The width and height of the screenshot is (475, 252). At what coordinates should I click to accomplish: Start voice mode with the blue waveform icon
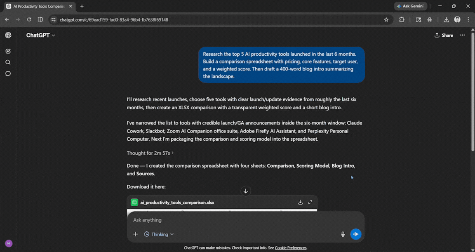pyautogui.click(x=356, y=234)
